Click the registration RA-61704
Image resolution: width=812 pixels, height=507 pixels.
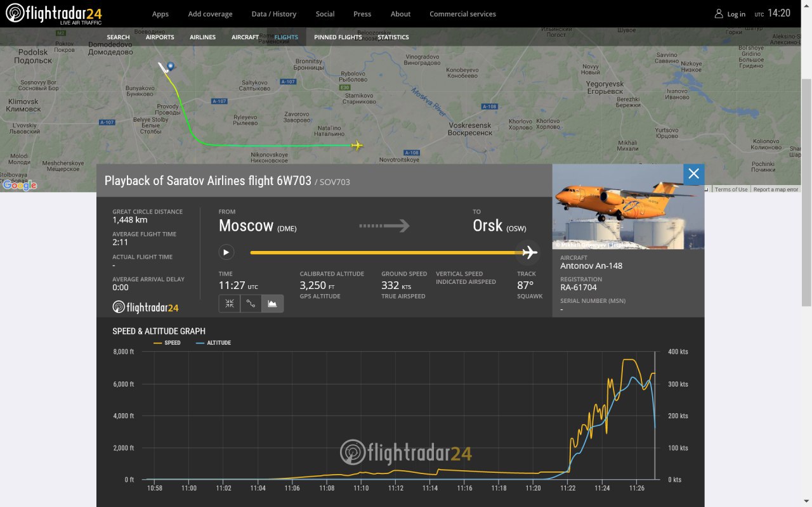(x=579, y=288)
